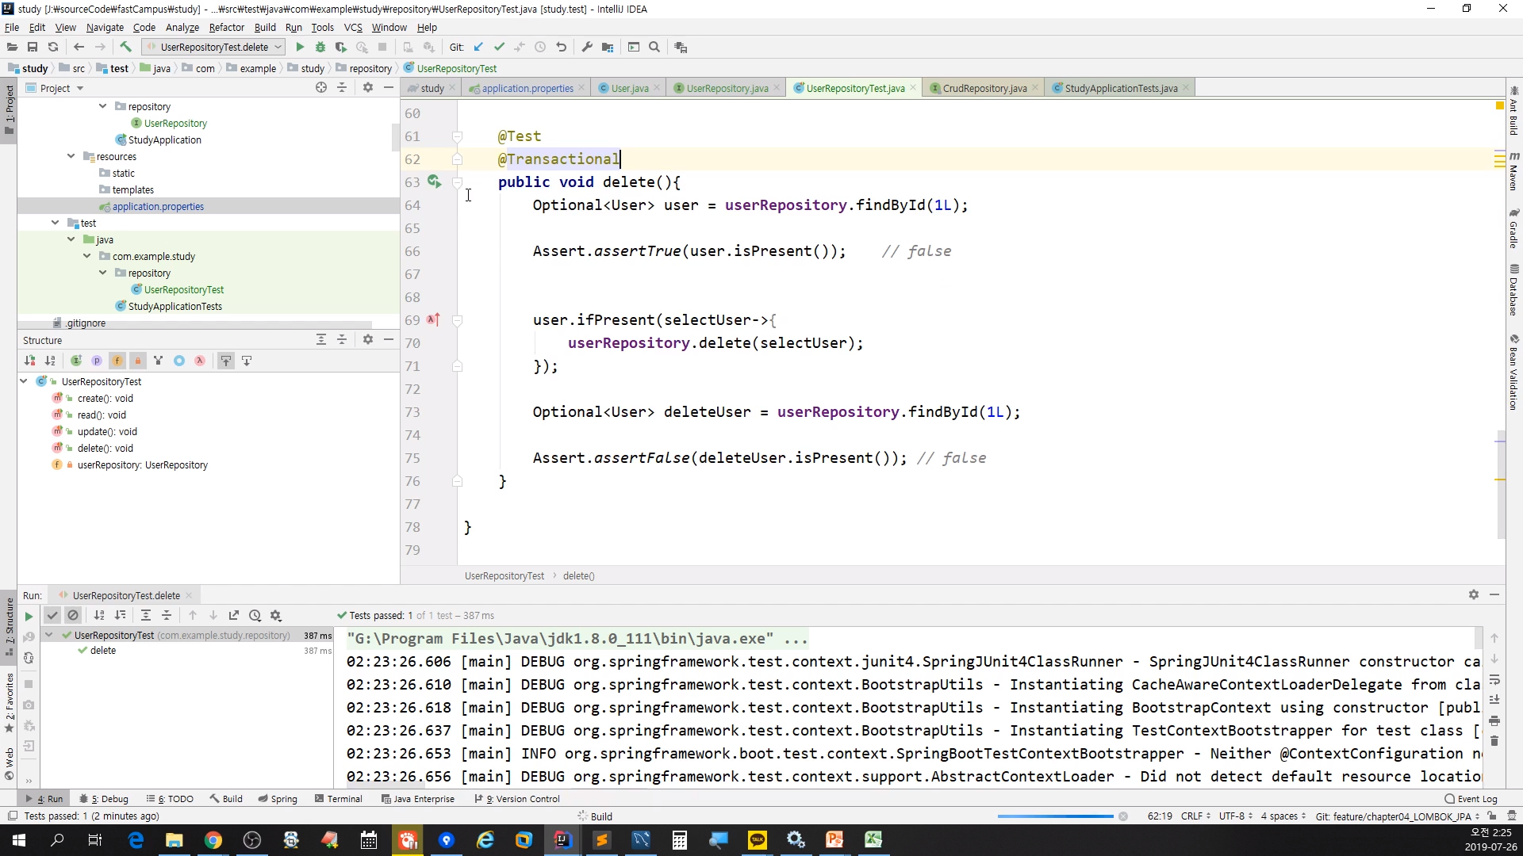Open test history clock icon

click(255, 616)
